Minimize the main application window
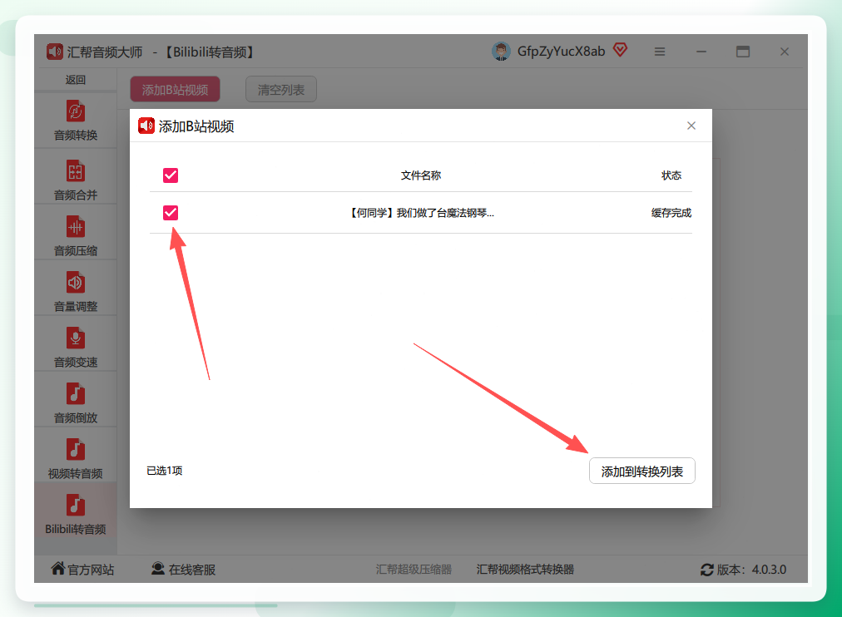 coord(701,52)
